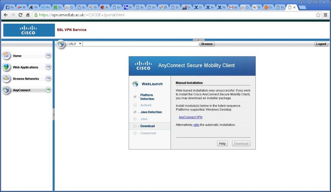Open the Chrome hamburger menu
The width and height of the screenshot is (331, 192).
click(x=326, y=15)
